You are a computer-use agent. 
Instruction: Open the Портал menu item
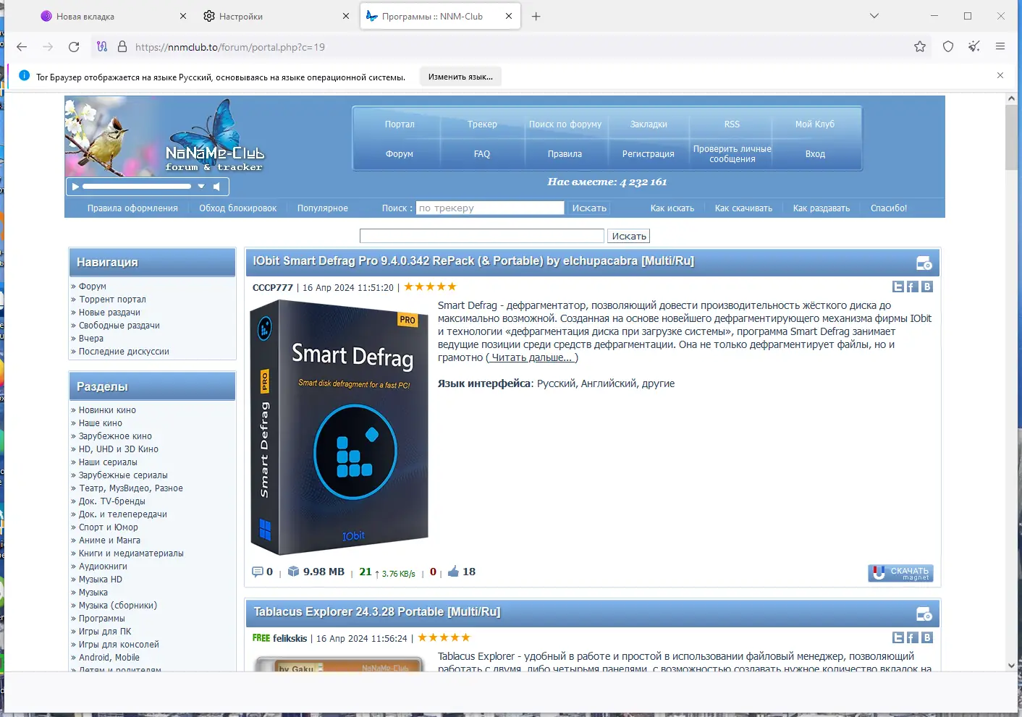(400, 124)
